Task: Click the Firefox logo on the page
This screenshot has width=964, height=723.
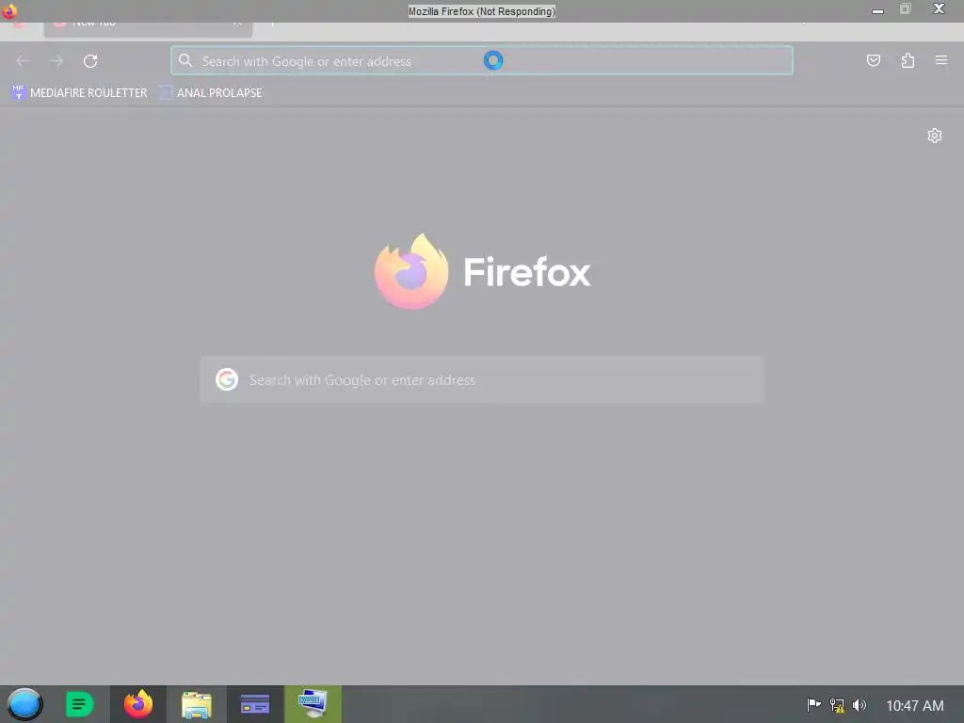Action: click(411, 271)
